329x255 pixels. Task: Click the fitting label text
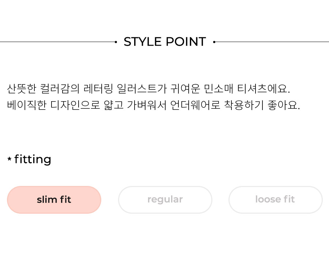(33, 159)
